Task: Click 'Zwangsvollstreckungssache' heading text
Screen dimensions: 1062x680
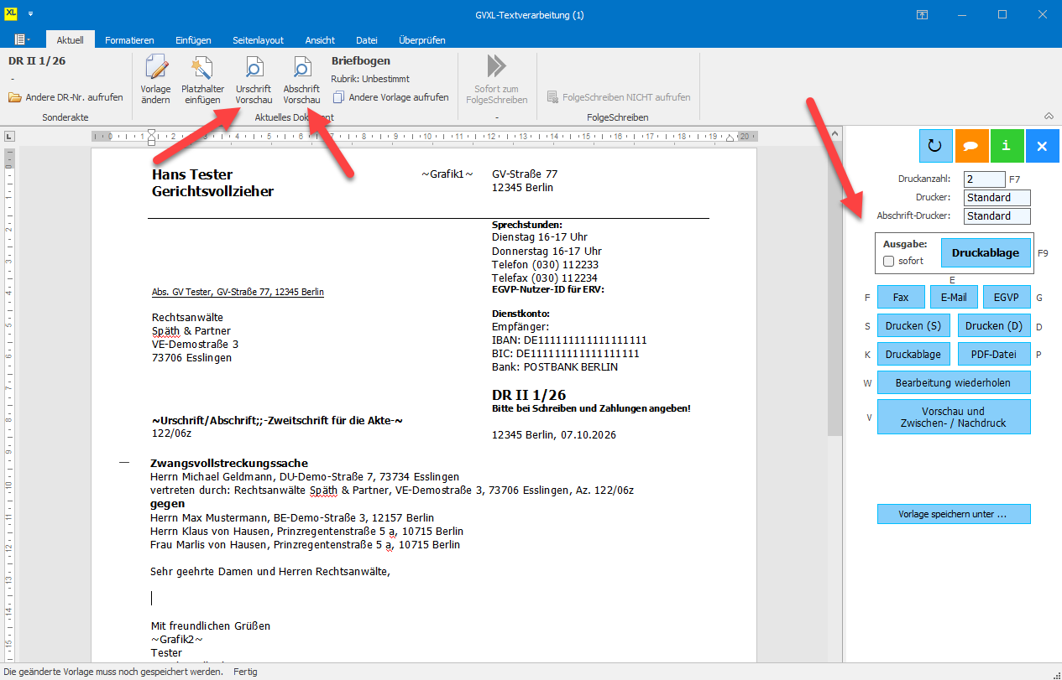Action: click(229, 463)
